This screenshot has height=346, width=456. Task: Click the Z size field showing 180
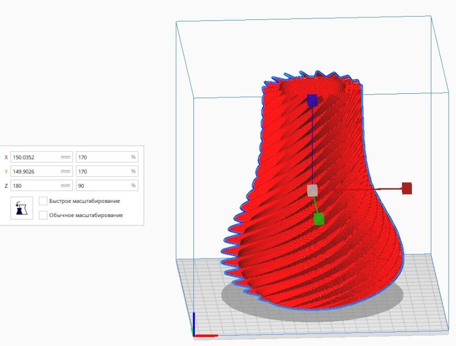coord(41,186)
